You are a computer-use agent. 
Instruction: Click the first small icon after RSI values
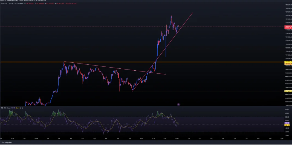click(21, 108)
